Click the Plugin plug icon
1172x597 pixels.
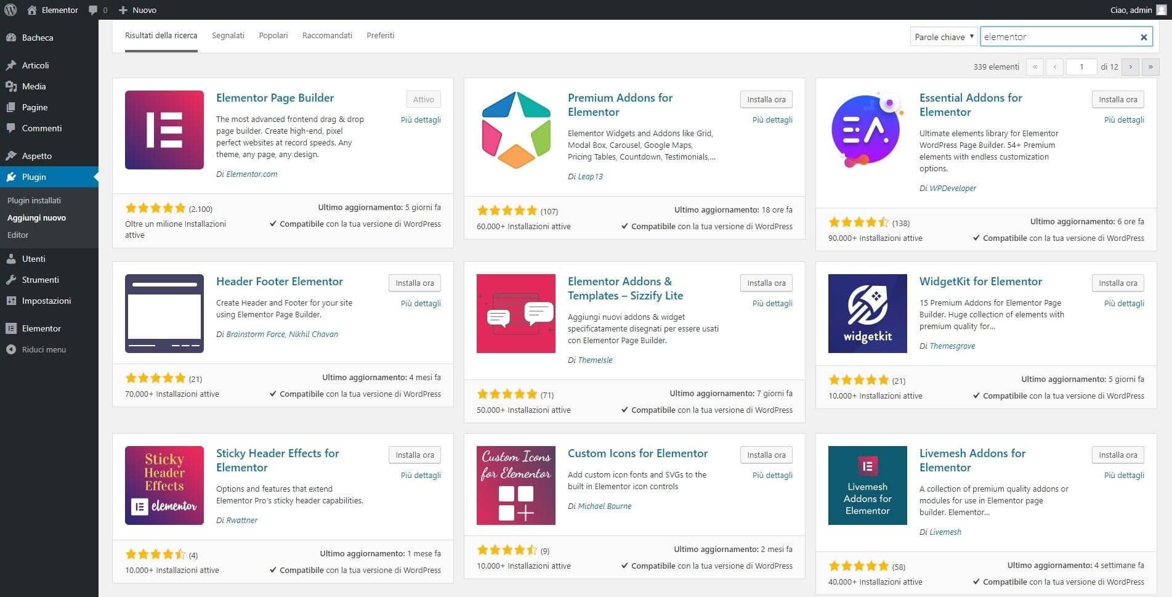tap(11, 177)
